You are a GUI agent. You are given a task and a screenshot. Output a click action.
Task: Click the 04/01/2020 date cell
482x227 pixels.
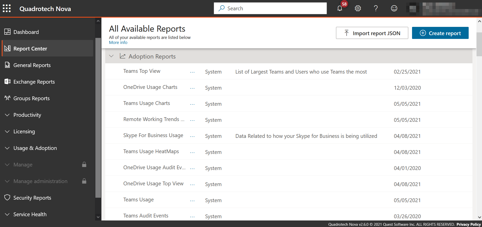pyautogui.click(x=407, y=168)
